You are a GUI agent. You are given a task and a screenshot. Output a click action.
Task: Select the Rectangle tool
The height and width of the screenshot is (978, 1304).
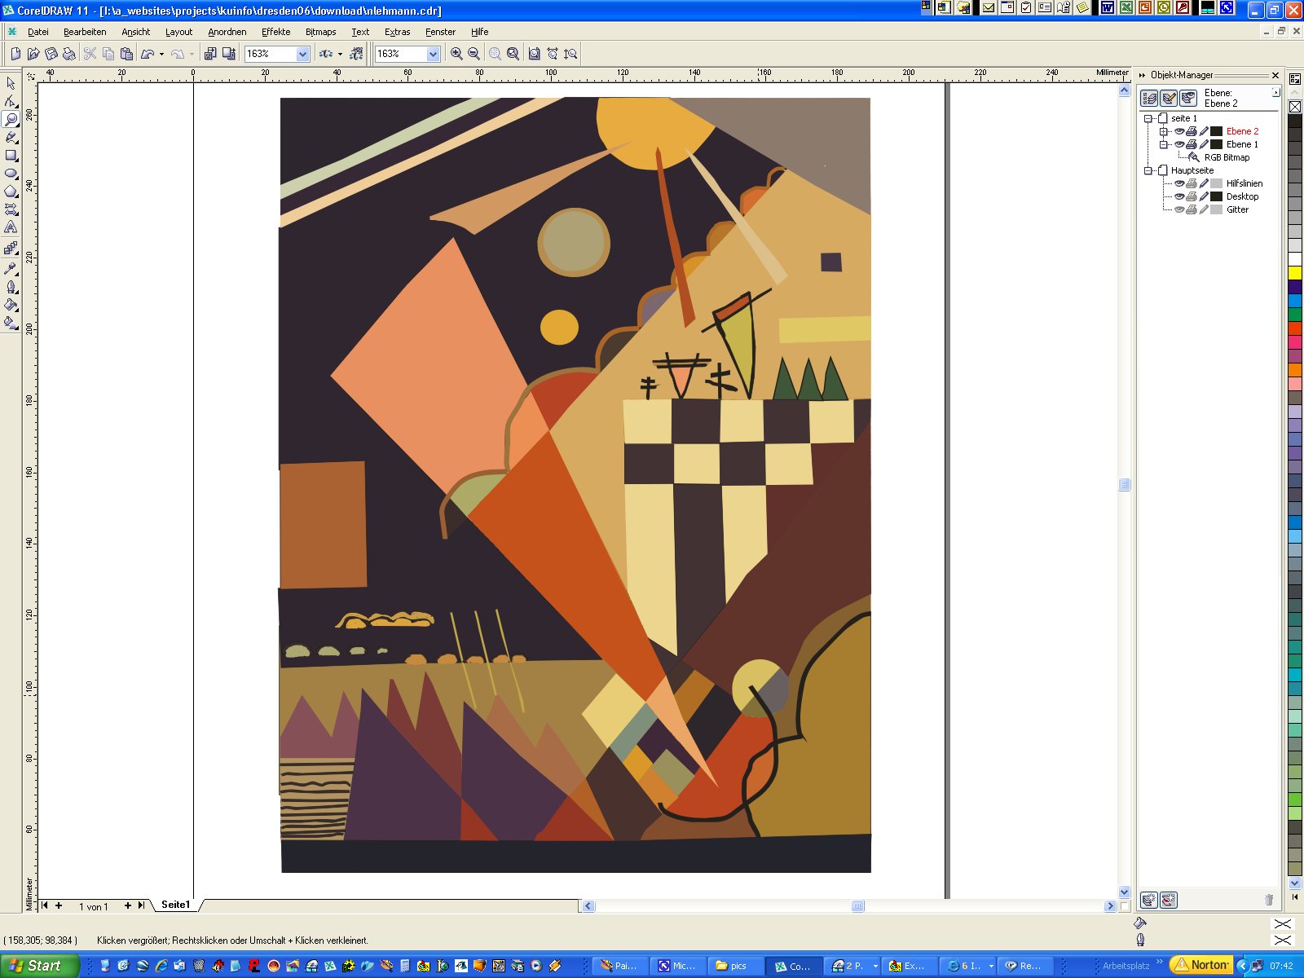pyautogui.click(x=11, y=155)
